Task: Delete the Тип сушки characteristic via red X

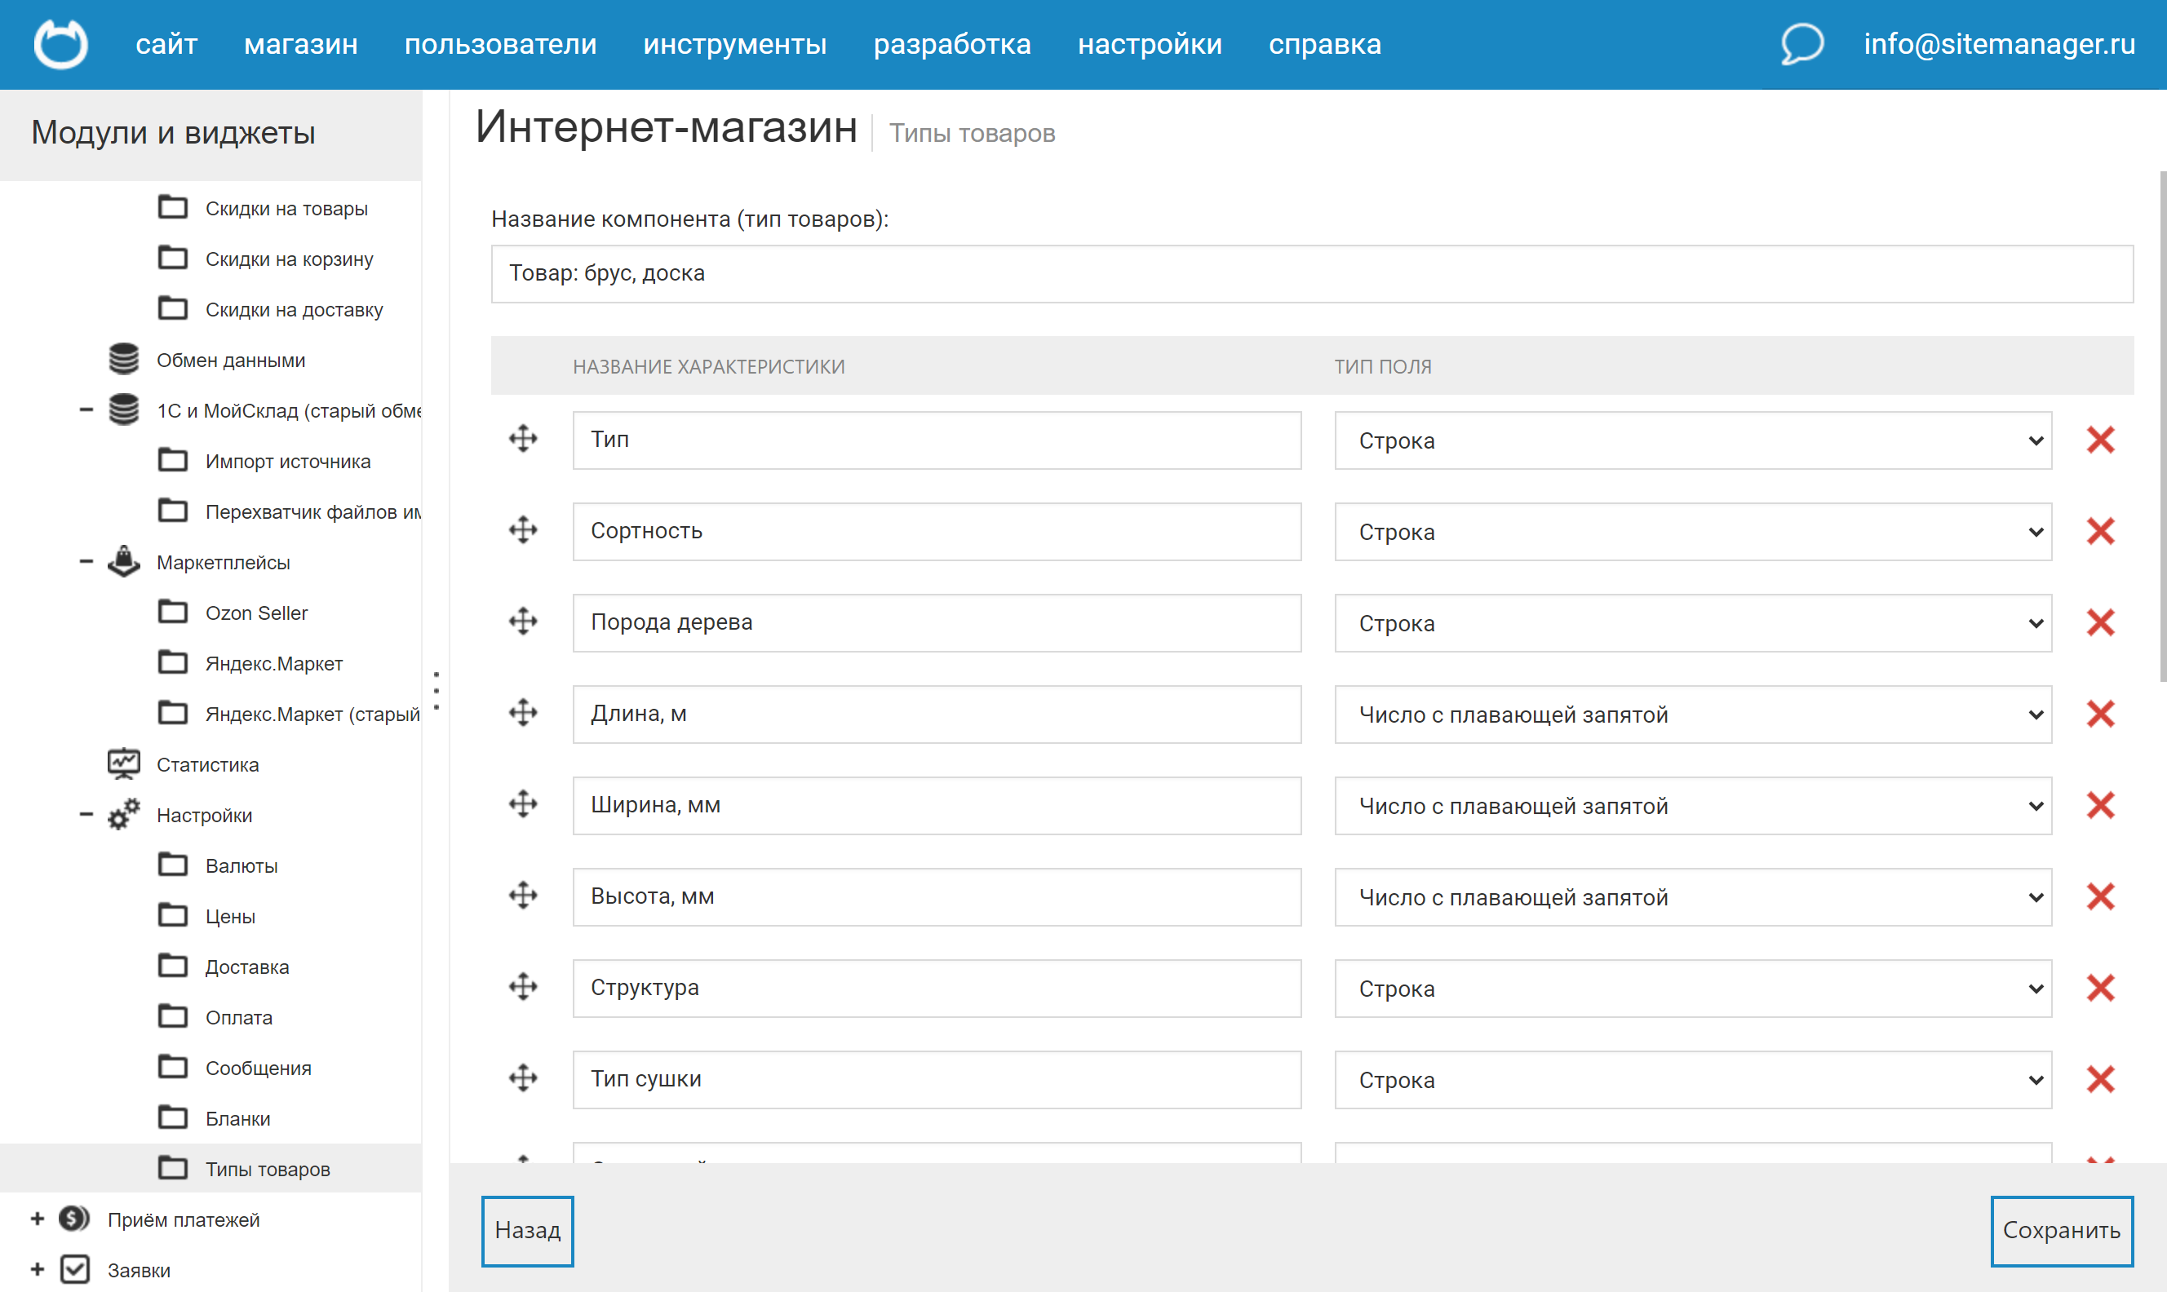Action: pos(2101,1080)
